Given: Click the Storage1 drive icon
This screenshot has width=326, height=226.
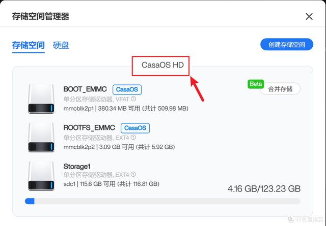Looking at the screenshot, I should pos(41,176).
